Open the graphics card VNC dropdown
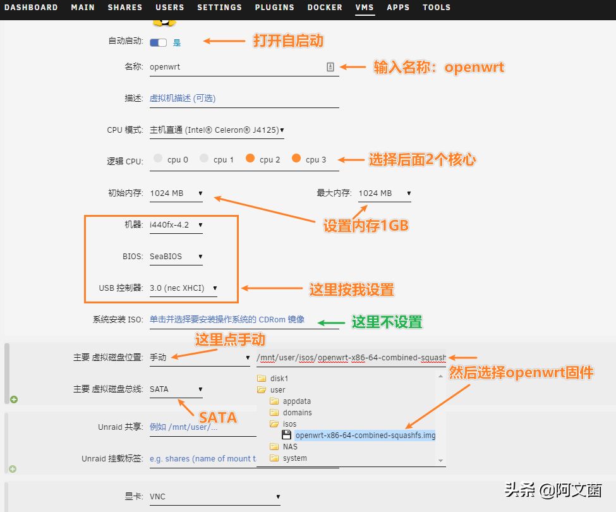The width and height of the screenshot is (616, 512). [215, 497]
